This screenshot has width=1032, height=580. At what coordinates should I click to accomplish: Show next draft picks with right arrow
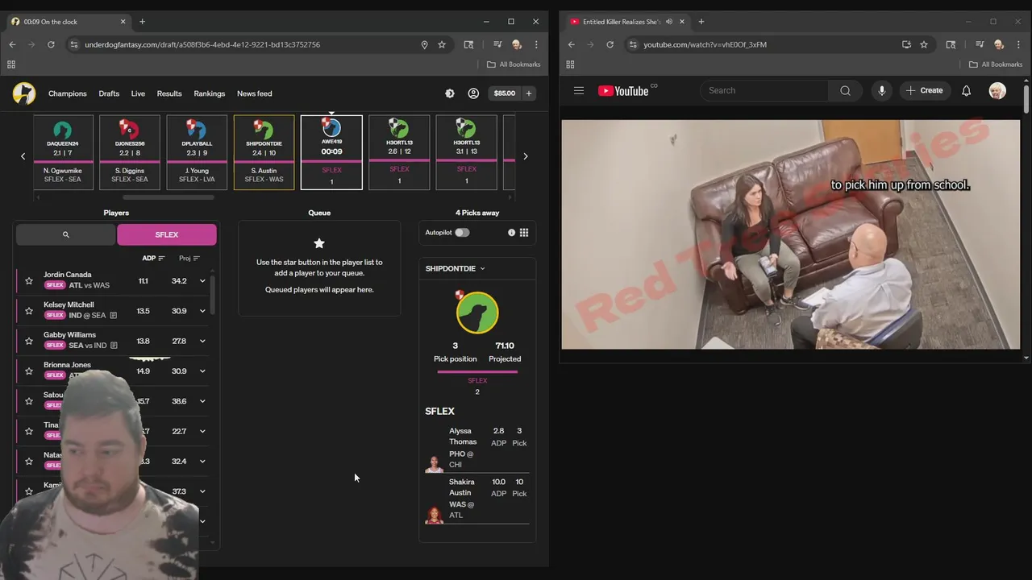(x=526, y=156)
